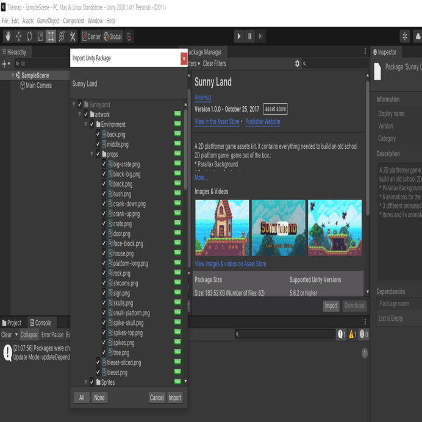Select the Rect tool

click(x=51, y=36)
